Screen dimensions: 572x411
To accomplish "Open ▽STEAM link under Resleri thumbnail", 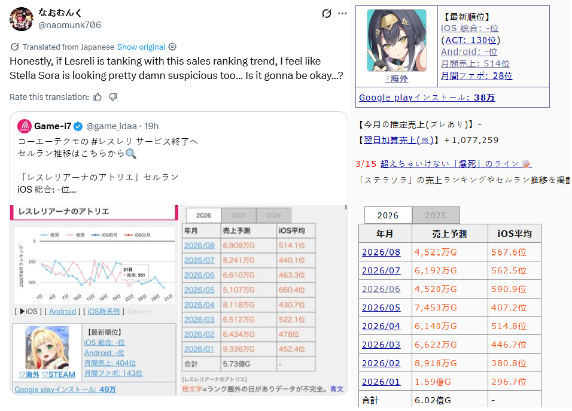I will coord(59,375).
